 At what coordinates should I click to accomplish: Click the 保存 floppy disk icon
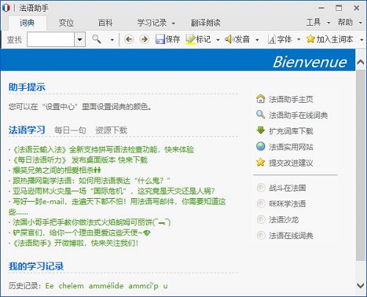(160, 39)
